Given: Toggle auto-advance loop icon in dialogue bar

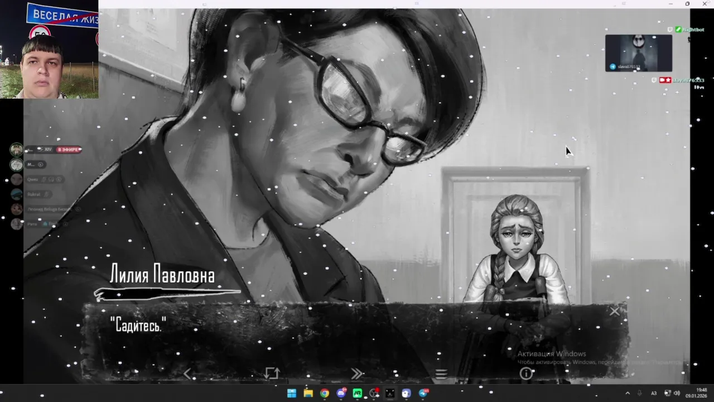Looking at the screenshot, I should click(x=272, y=374).
